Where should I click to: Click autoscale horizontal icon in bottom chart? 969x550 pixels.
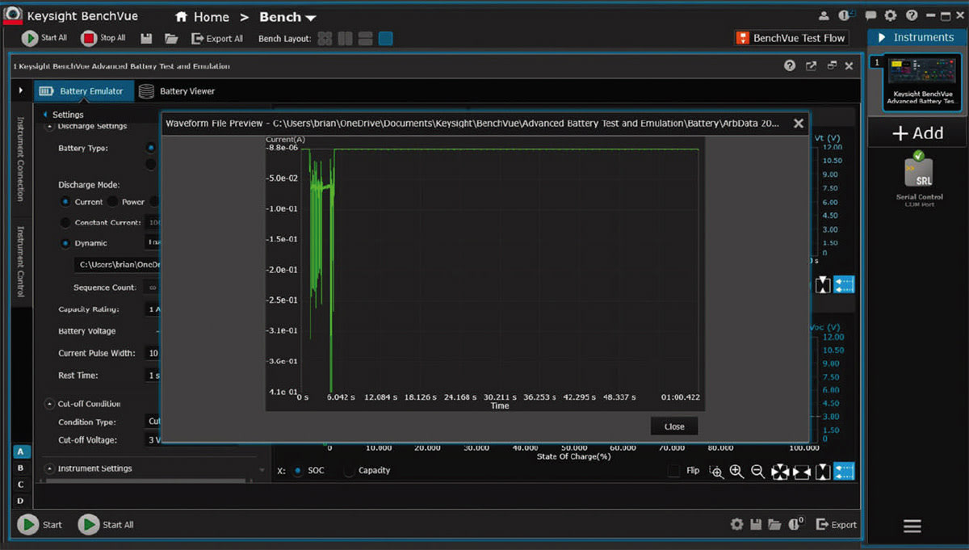coord(802,472)
